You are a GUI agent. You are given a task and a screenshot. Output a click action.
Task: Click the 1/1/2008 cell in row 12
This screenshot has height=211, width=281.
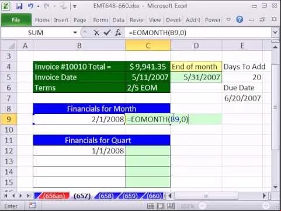coord(79,151)
